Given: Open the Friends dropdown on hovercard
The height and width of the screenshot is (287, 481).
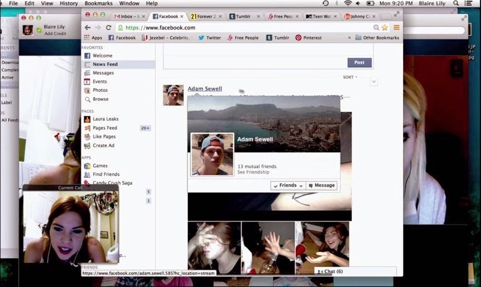Looking at the screenshot, I should (288, 185).
